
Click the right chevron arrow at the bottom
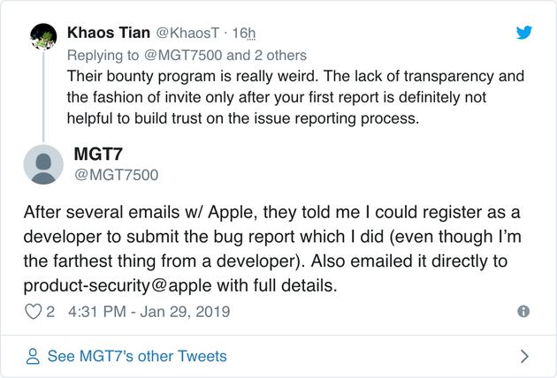tap(524, 357)
